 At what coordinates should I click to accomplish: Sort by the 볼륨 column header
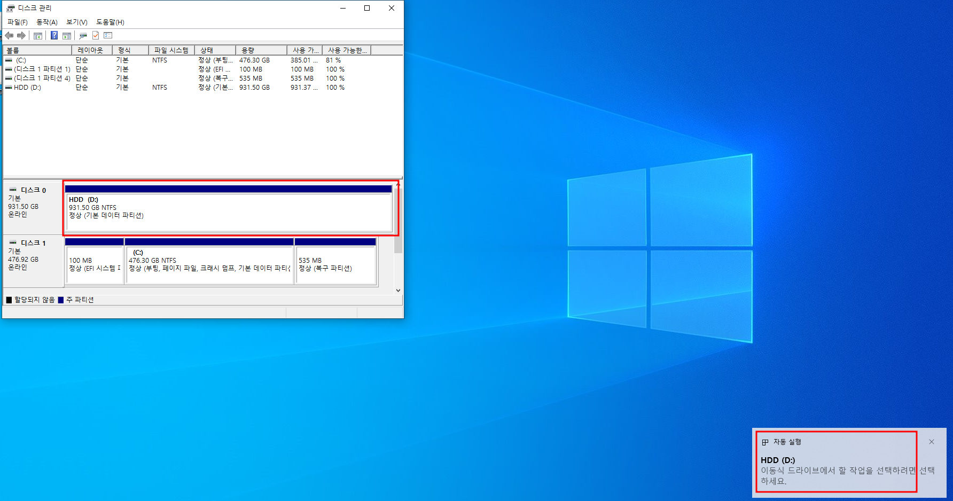[x=37, y=50]
